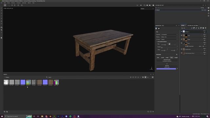Open the File menu
Screen dimensions: 210x118
click(1, 3)
